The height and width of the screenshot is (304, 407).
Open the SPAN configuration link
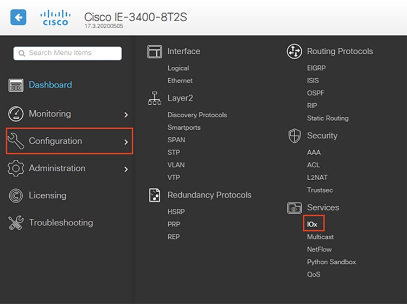176,140
